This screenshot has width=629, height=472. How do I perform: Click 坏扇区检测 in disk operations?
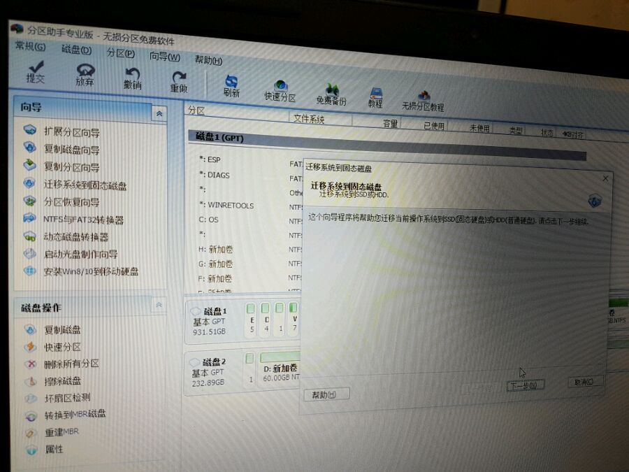click(x=57, y=398)
